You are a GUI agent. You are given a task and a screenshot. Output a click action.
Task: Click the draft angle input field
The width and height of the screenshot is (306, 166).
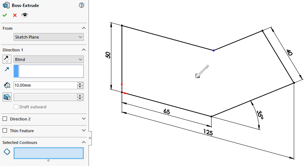tap(45, 97)
